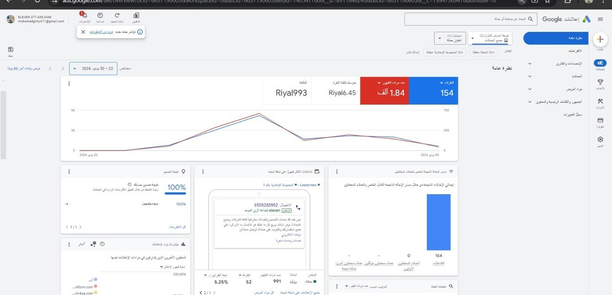Click the search magnifier icon
This screenshot has height=295, width=612.
[530, 19]
